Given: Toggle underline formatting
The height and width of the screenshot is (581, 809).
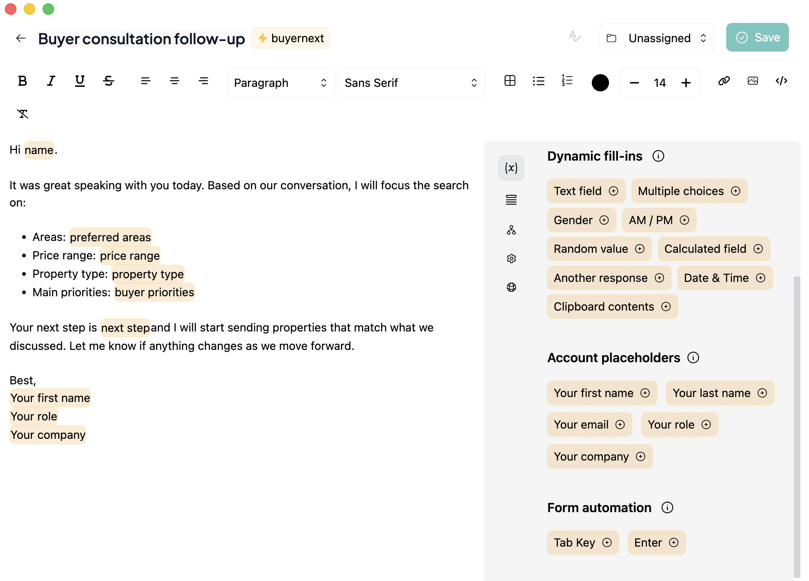Looking at the screenshot, I should [x=80, y=81].
